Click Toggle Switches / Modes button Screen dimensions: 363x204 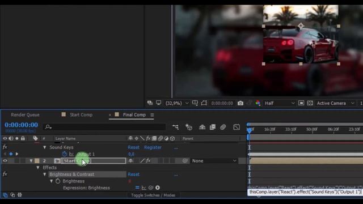point(153,195)
